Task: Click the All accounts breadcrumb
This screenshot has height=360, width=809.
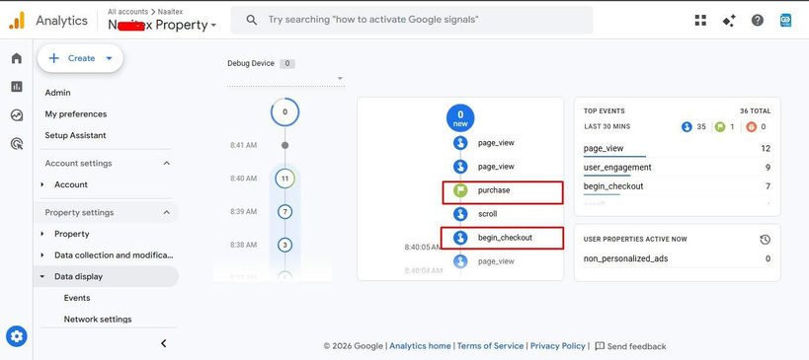Action: coord(127,11)
